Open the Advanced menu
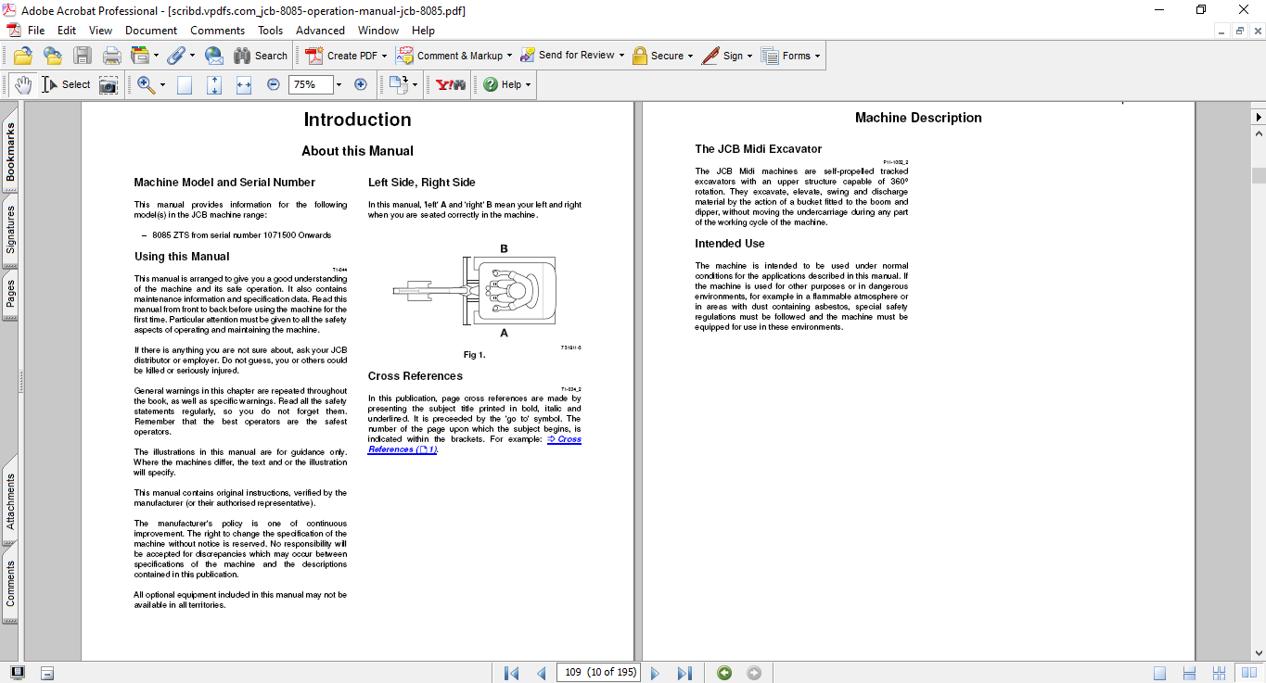 [320, 31]
